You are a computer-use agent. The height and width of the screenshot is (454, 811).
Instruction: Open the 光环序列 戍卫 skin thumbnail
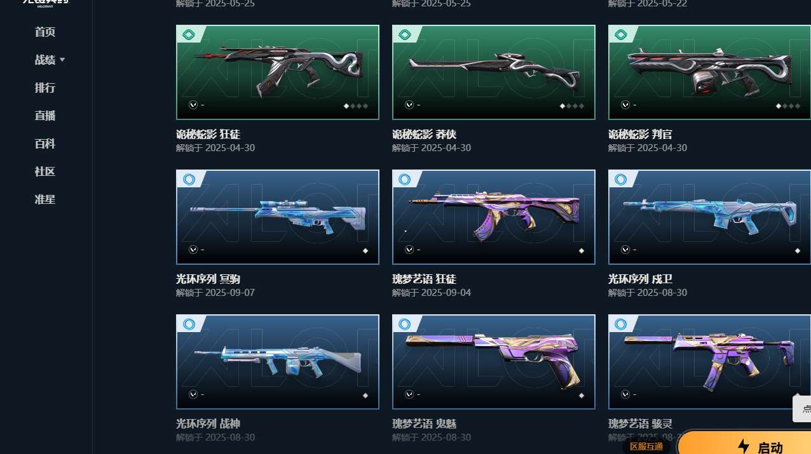tap(709, 217)
